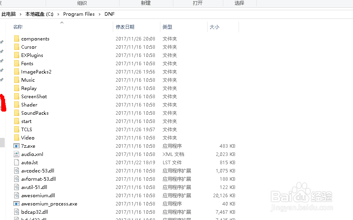Select the bdcap32.dll file icon
This screenshot has width=353, height=220.
click(17, 212)
